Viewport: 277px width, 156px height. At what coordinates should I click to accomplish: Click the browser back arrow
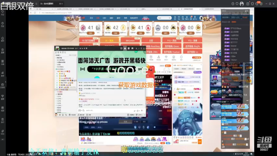(x=31, y=13)
